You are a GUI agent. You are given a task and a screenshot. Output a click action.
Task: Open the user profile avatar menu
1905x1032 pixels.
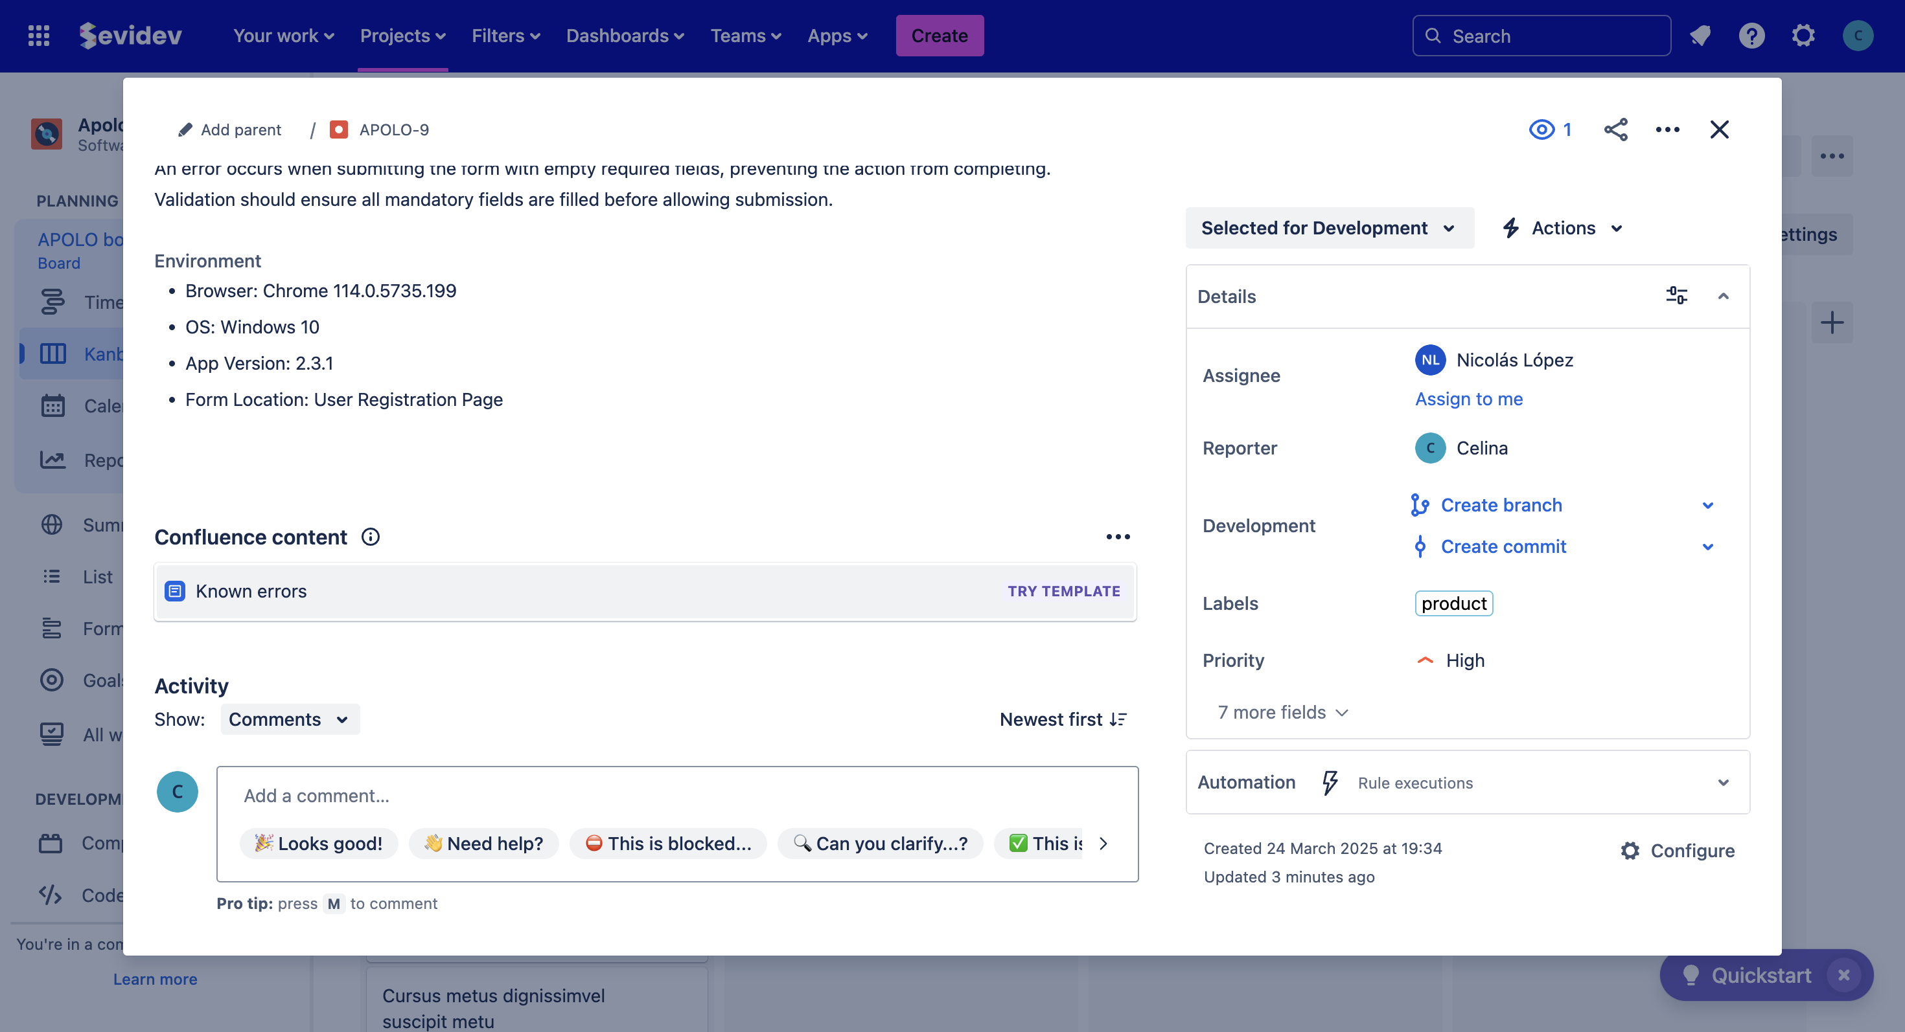pos(1858,36)
